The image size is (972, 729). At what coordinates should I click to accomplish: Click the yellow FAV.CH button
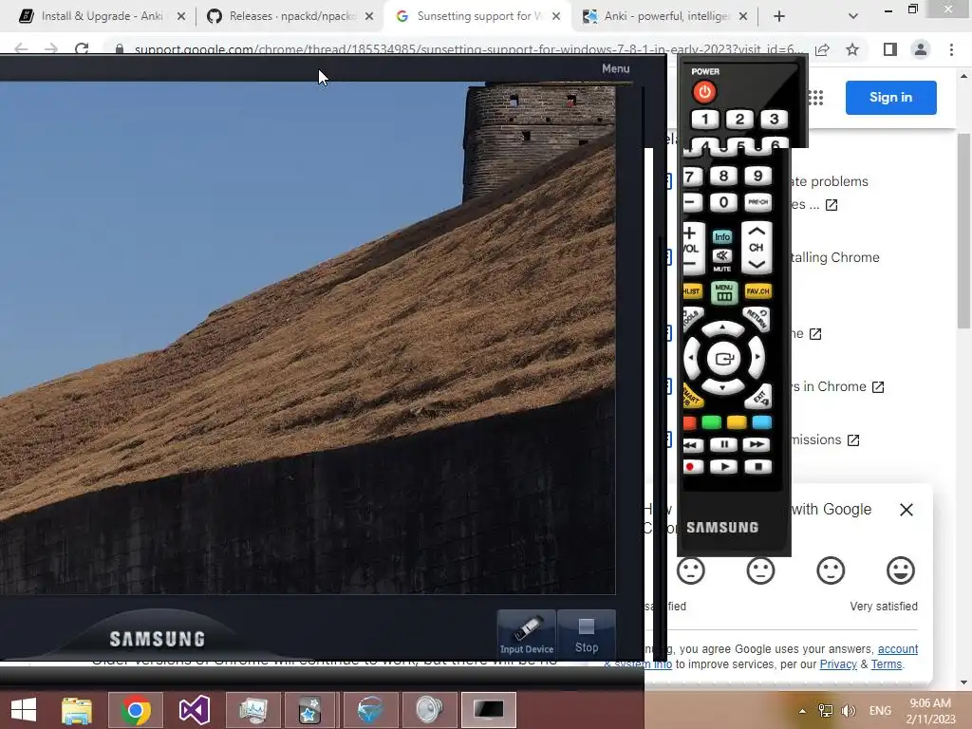pyautogui.click(x=757, y=291)
